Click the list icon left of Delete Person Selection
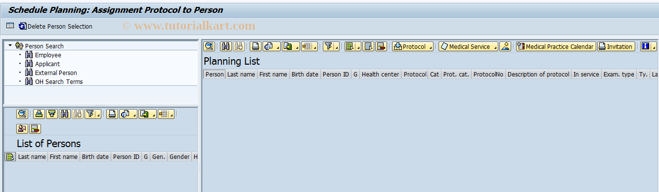659x192 pixels. pyautogui.click(x=10, y=26)
